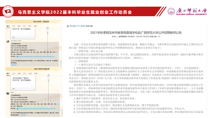Image resolution: width=212 pixels, height=118 pixels.
Task: Open 公告 tab in 思政2班通知群
Action: point(14,74)
